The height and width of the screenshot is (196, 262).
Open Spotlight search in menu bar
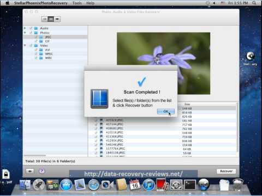pos(254,3)
